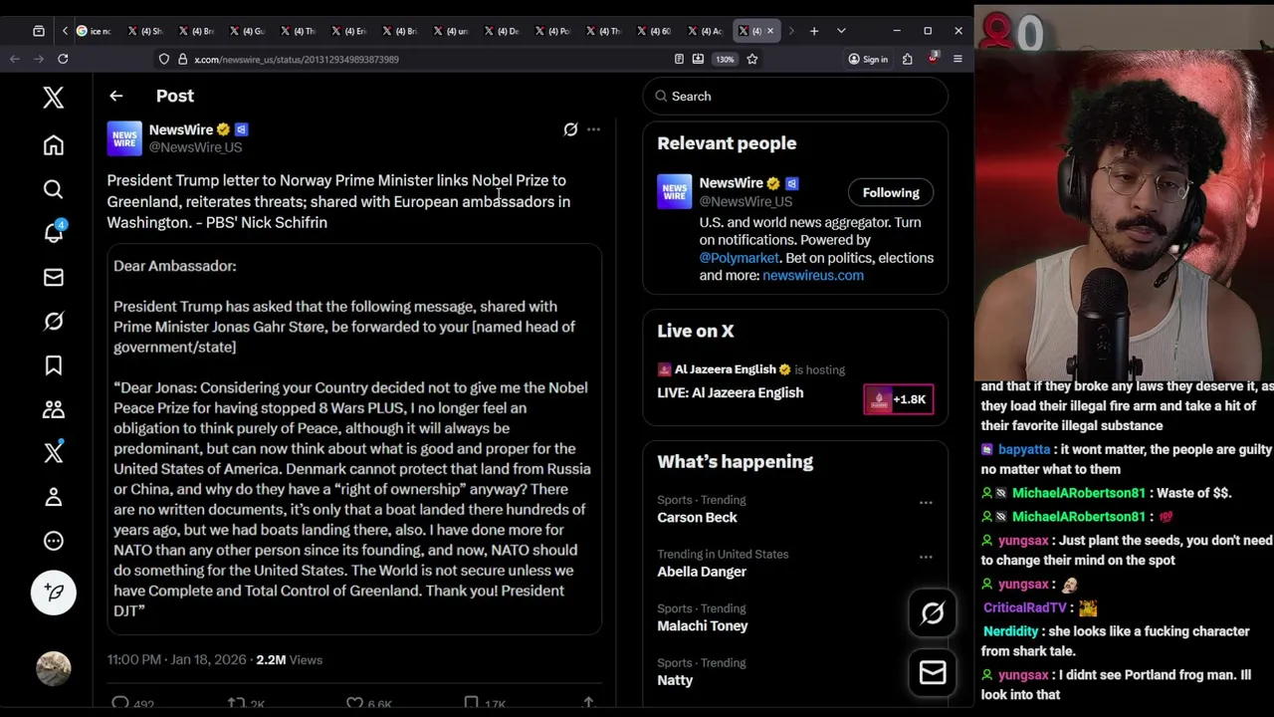Click the floating Messages envelope button
The image size is (1274, 717).
pos(933,674)
